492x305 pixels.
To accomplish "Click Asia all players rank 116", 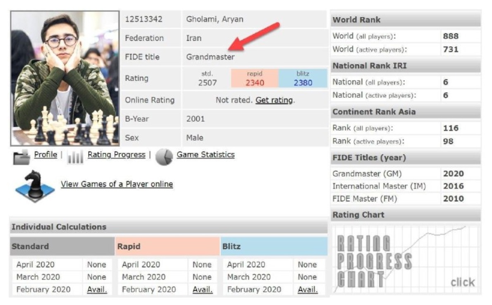I will [451, 128].
